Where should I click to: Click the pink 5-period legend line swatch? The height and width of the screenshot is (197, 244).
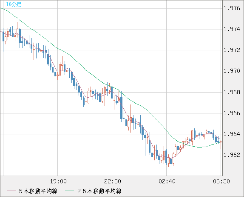pos(11,191)
